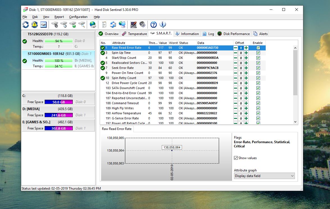Open the Attribute graph dropdown

click(264, 176)
